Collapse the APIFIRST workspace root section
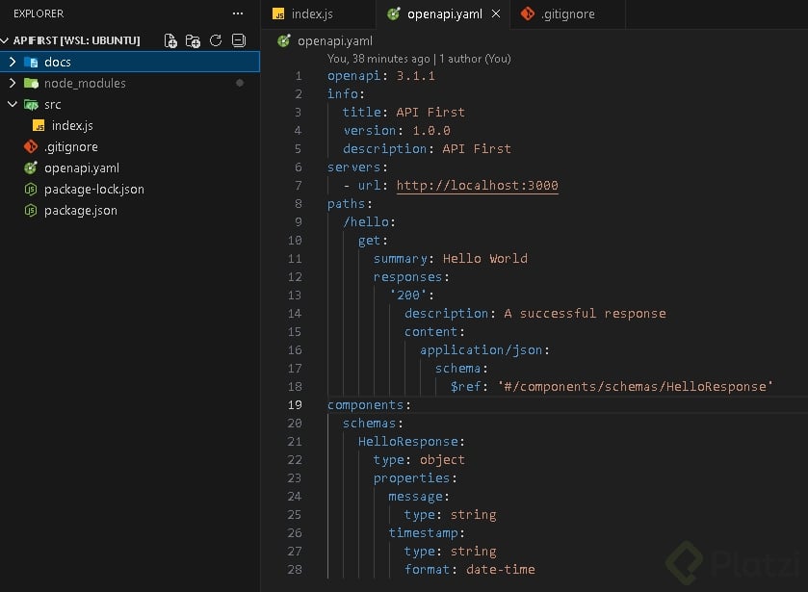 (x=6, y=40)
